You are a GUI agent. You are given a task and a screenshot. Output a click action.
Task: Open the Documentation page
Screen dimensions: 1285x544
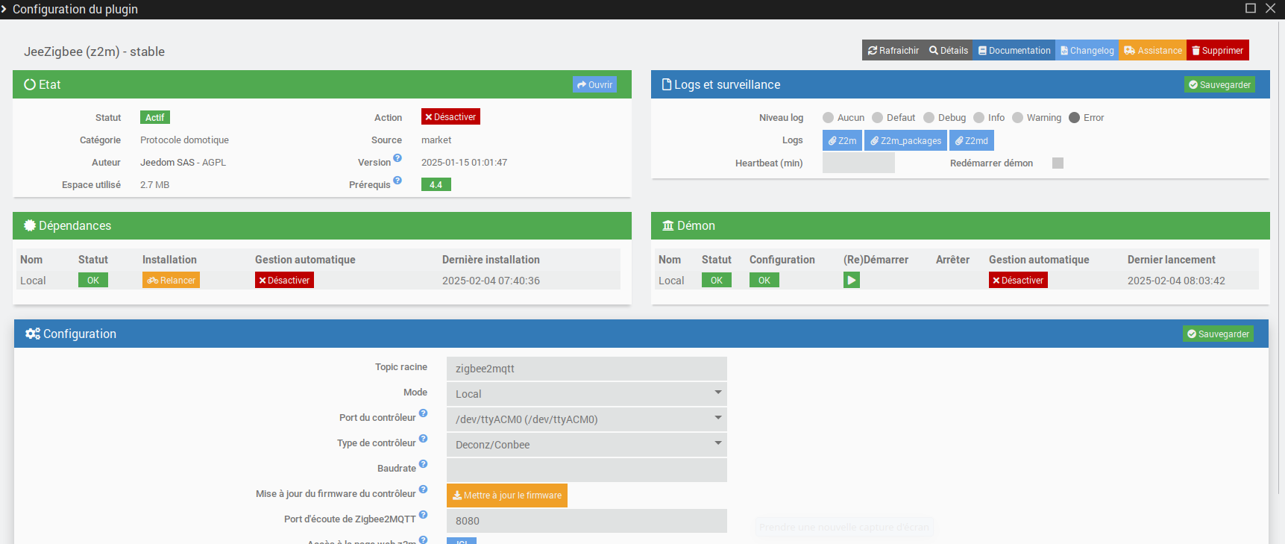tap(1014, 51)
